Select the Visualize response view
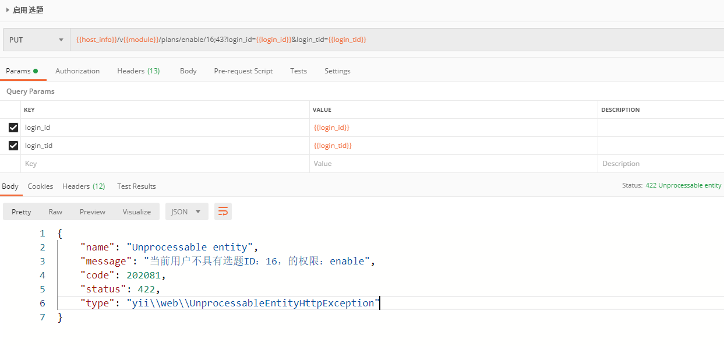Screen dimensions: 724x346 137,211
